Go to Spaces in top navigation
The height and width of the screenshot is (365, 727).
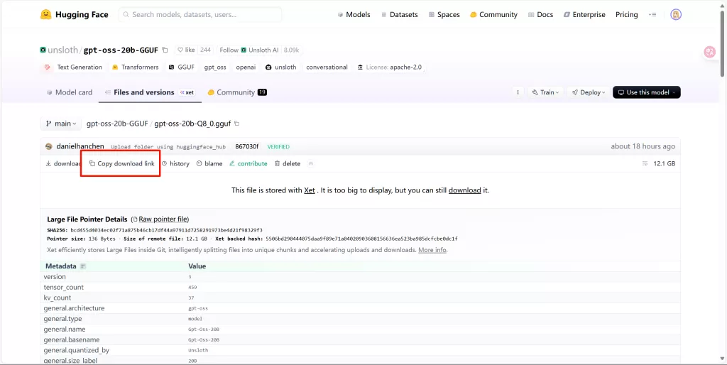[x=444, y=15]
